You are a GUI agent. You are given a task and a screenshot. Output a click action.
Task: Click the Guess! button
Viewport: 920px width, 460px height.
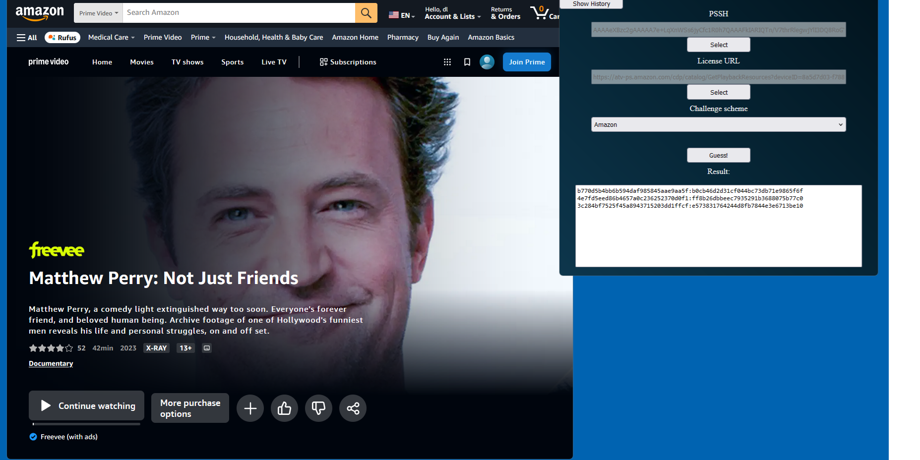tap(719, 155)
